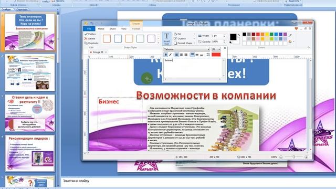Select the eyedropper color picker tool

(290, 36)
